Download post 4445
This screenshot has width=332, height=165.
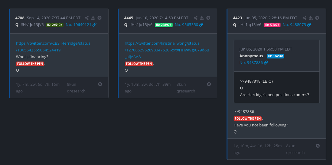(x=202, y=18)
